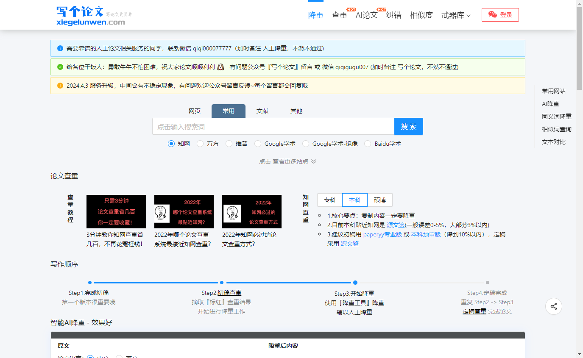Jump to 相似词查询 in the side menu

pos(557,129)
